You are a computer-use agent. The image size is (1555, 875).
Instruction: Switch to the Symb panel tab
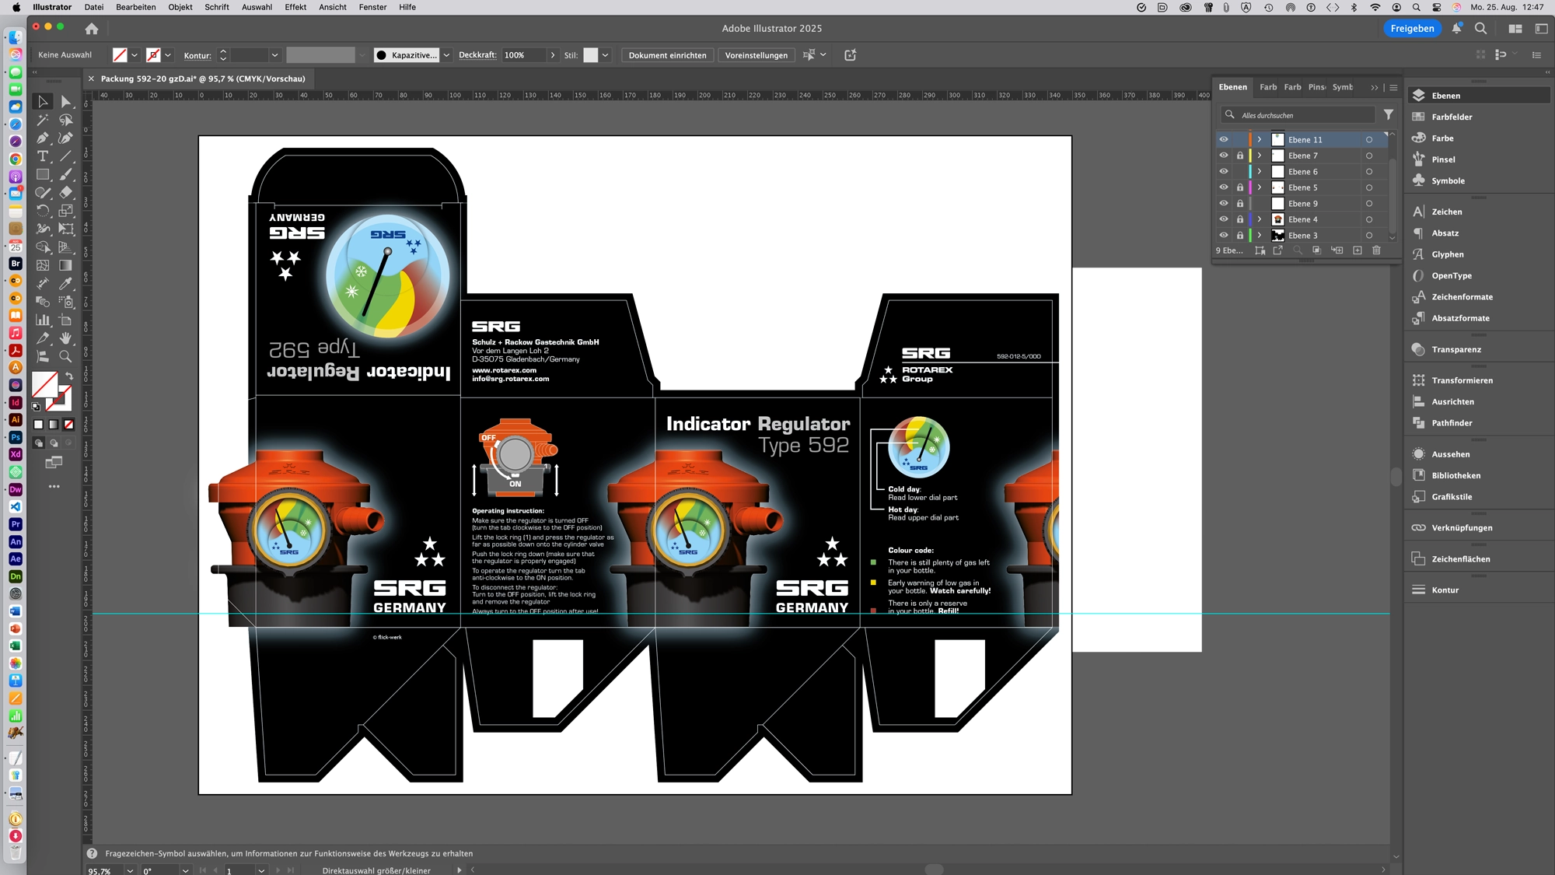pyautogui.click(x=1342, y=87)
